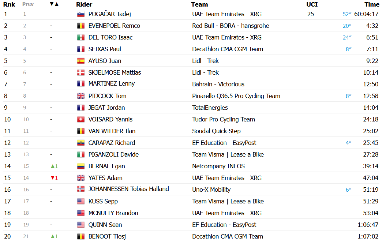Open Soudal Quick-Step team link
The width and height of the screenshot is (386, 240).
[x=216, y=131]
